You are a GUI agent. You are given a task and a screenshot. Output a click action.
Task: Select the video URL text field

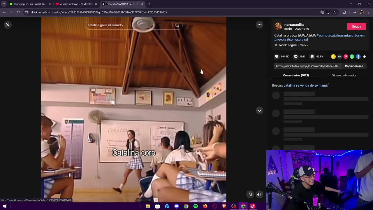tap(308, 66)
